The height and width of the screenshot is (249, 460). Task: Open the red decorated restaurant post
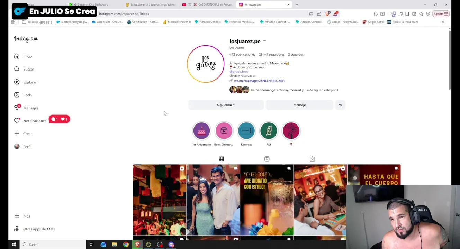(159, 200)
